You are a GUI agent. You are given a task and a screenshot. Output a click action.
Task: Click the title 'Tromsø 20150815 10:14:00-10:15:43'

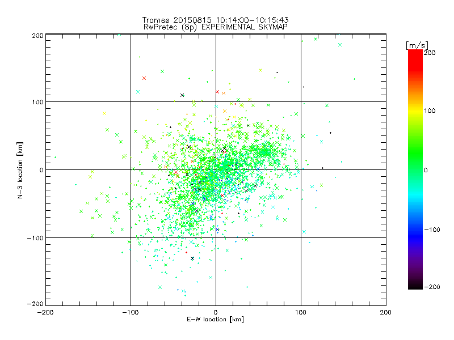coord(216,20)
